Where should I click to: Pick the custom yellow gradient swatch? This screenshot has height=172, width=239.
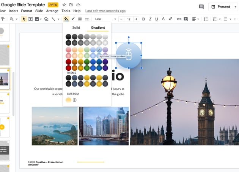tap(68, 100)
